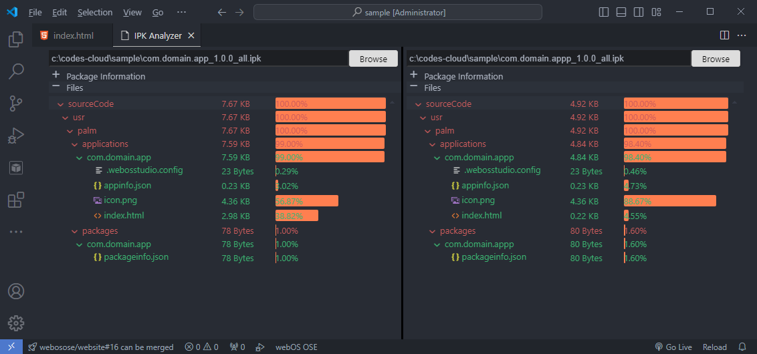Open the Extensions view icon
This screenshot has height=354, width=757.
[x=16, y=200]
